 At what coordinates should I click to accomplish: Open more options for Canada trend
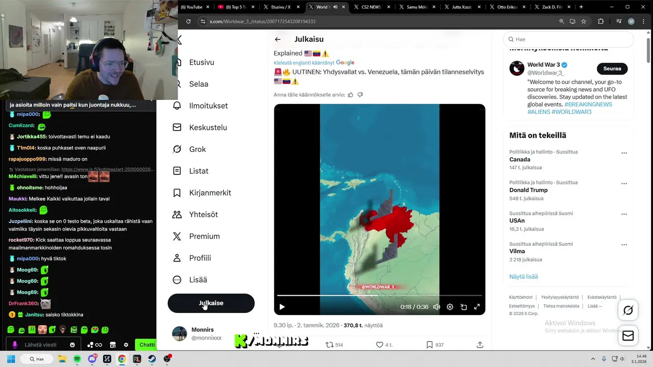[x=624, y=153]
